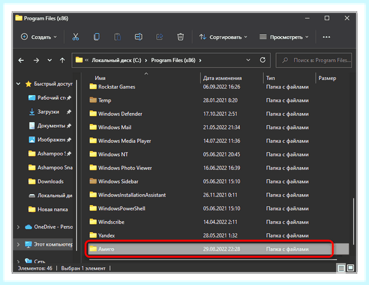This screenshot has height=285, width=369.
Task: Switch to large icons view in status bar
Action: [351, 268]
